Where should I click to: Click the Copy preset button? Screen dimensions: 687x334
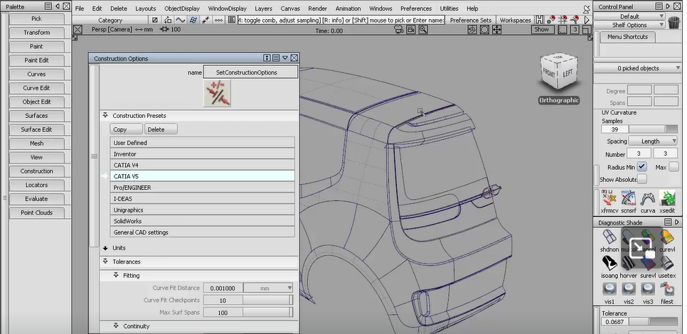pyautogui.click(x=126, y=129)
